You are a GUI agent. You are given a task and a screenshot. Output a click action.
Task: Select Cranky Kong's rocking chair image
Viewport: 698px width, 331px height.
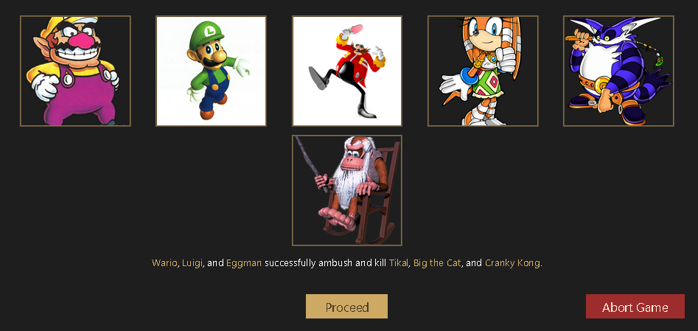pos(346,190)
